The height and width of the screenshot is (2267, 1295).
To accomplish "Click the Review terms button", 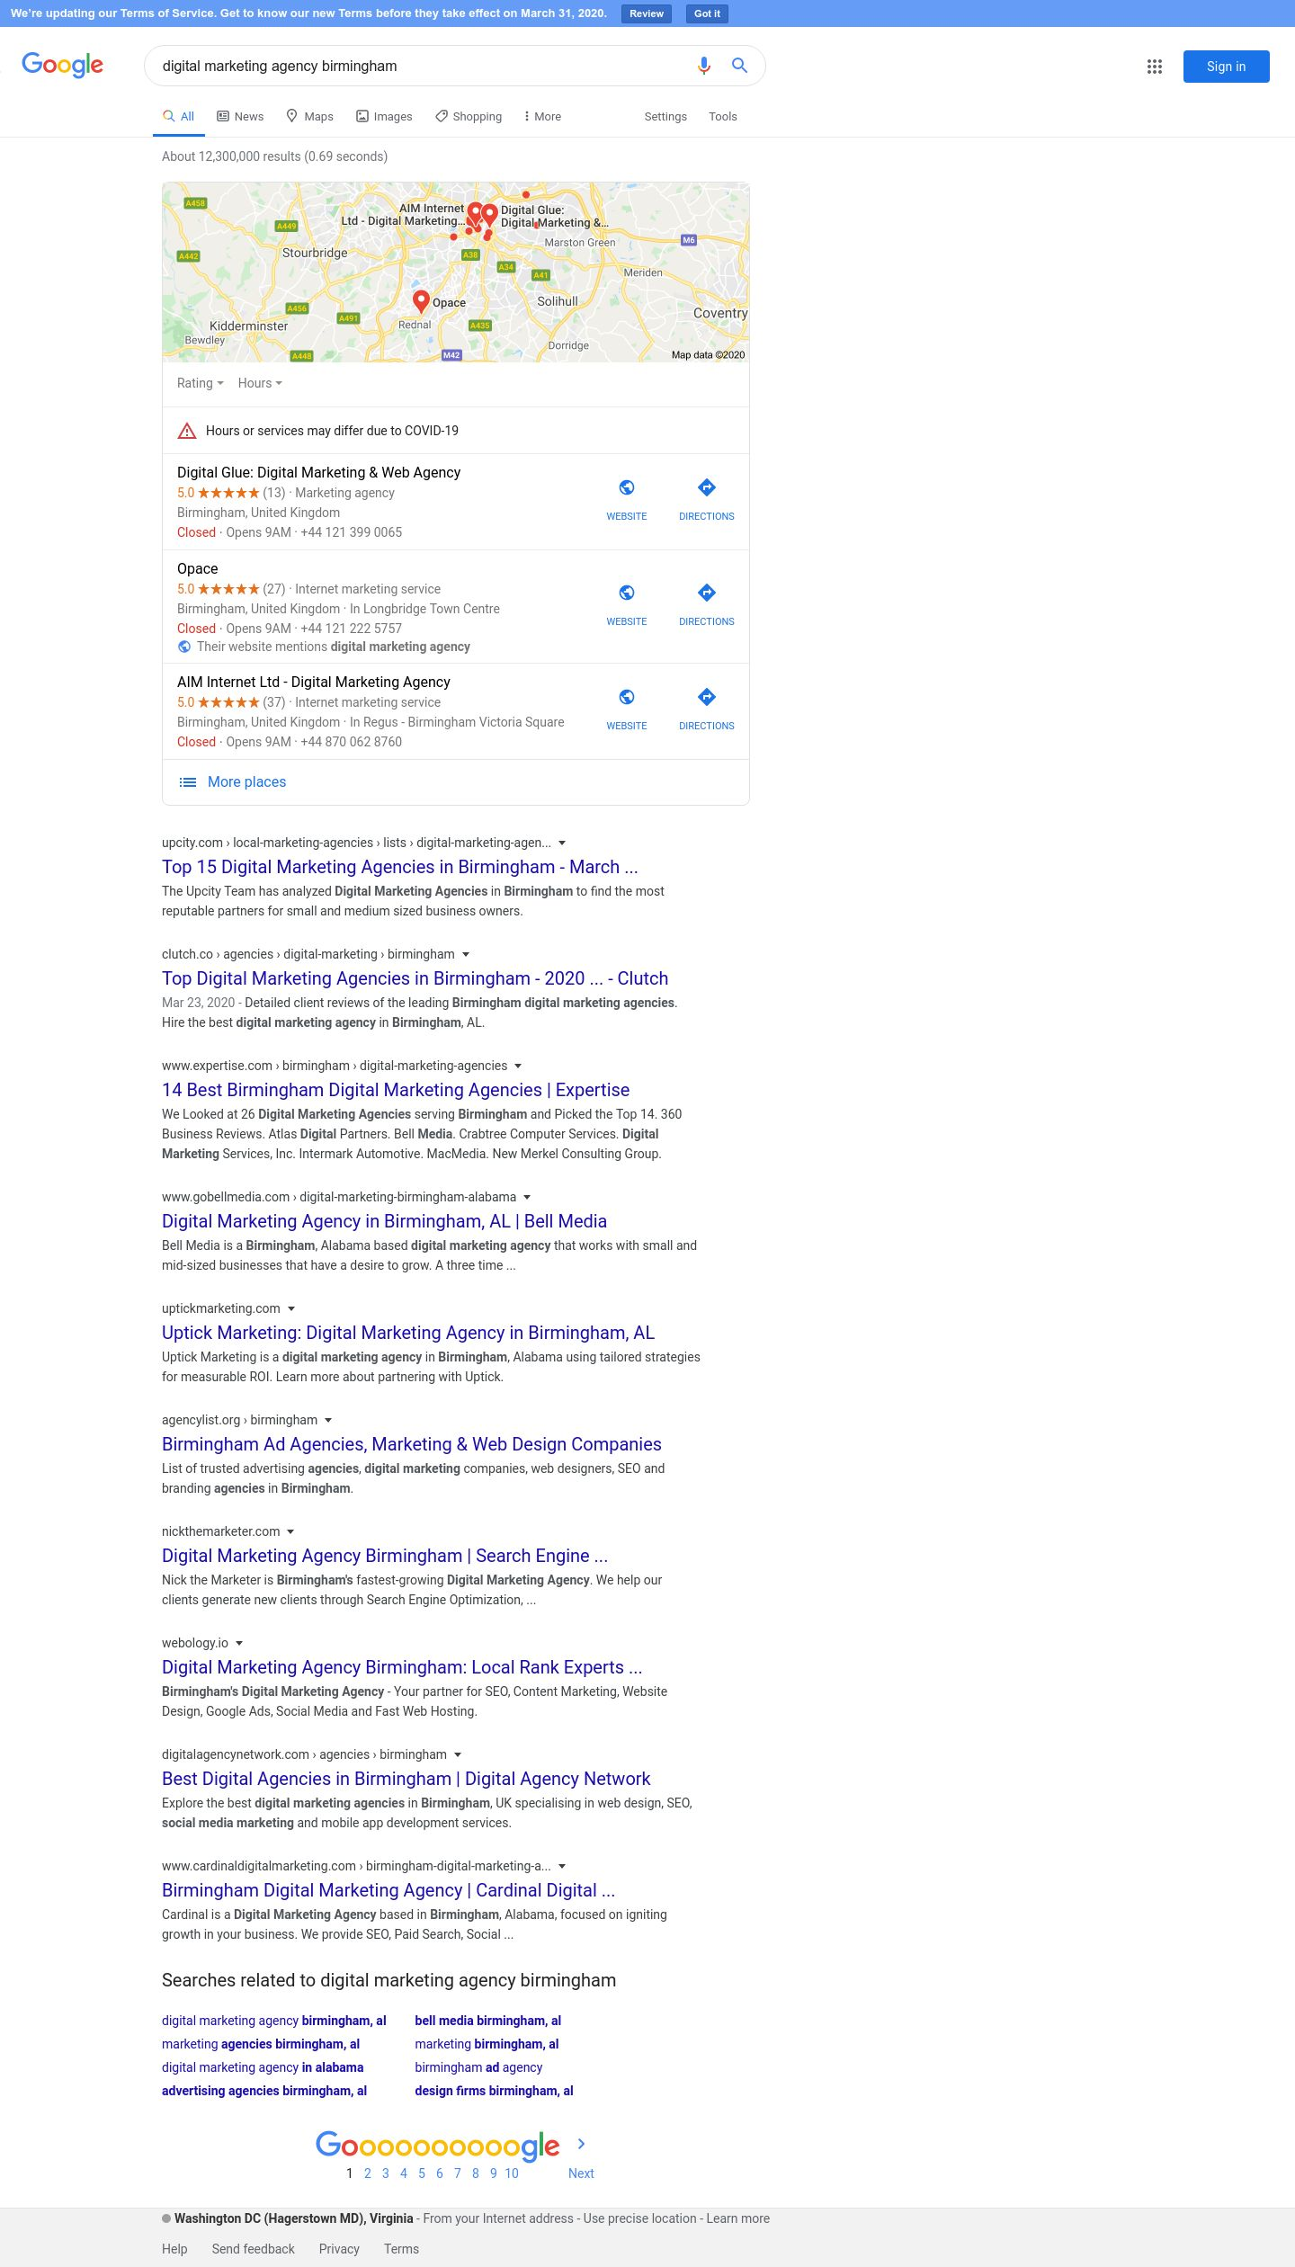I will coord(647,13).
